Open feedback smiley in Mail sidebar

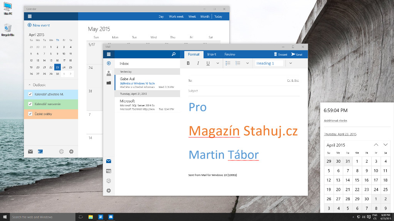point(109,181)
